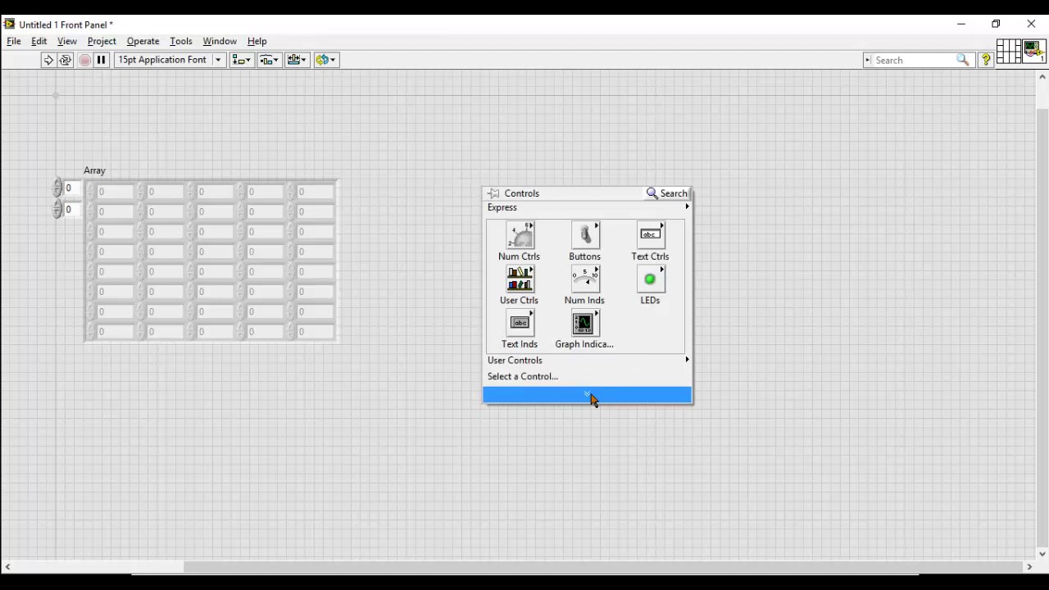Expand the palette via bottom chevron bar
The image size is (1049, 590).
tap(588, 395)
